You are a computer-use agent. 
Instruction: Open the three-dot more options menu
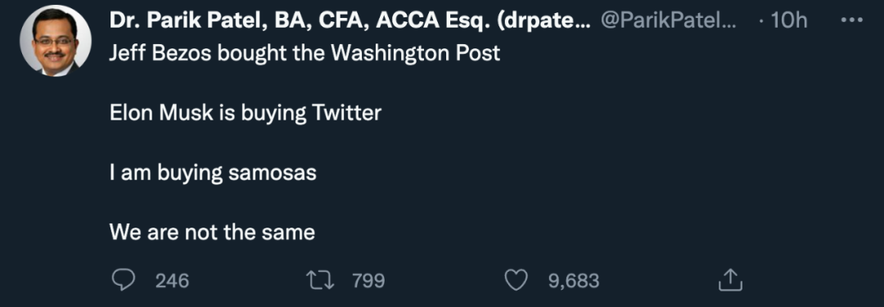pos(851,21)
